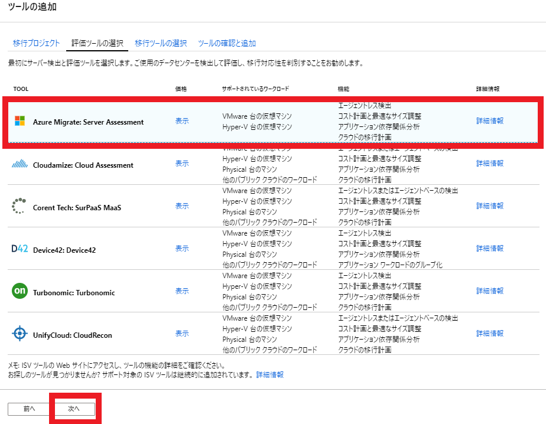
Task: Go to the ツールの確認と追加 tab
Action: (x=227, y=43)
